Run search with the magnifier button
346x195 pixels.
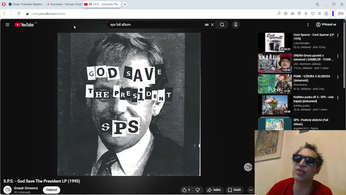pos(222,25)
